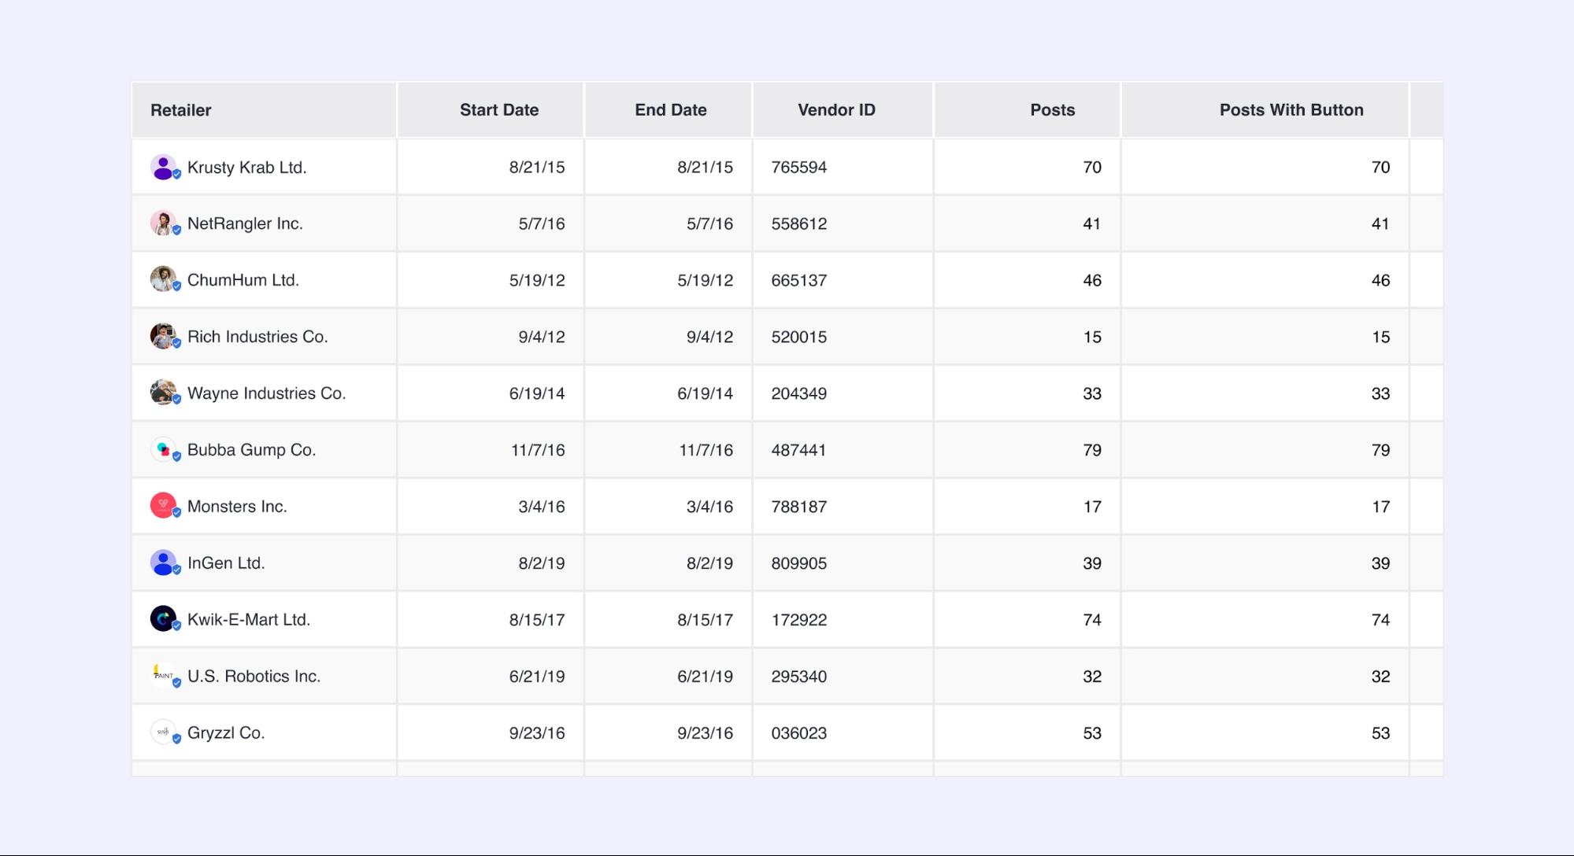
Task: Click the ChumHum Ltd. avatar icon
Action: click(x=163, y=279)
